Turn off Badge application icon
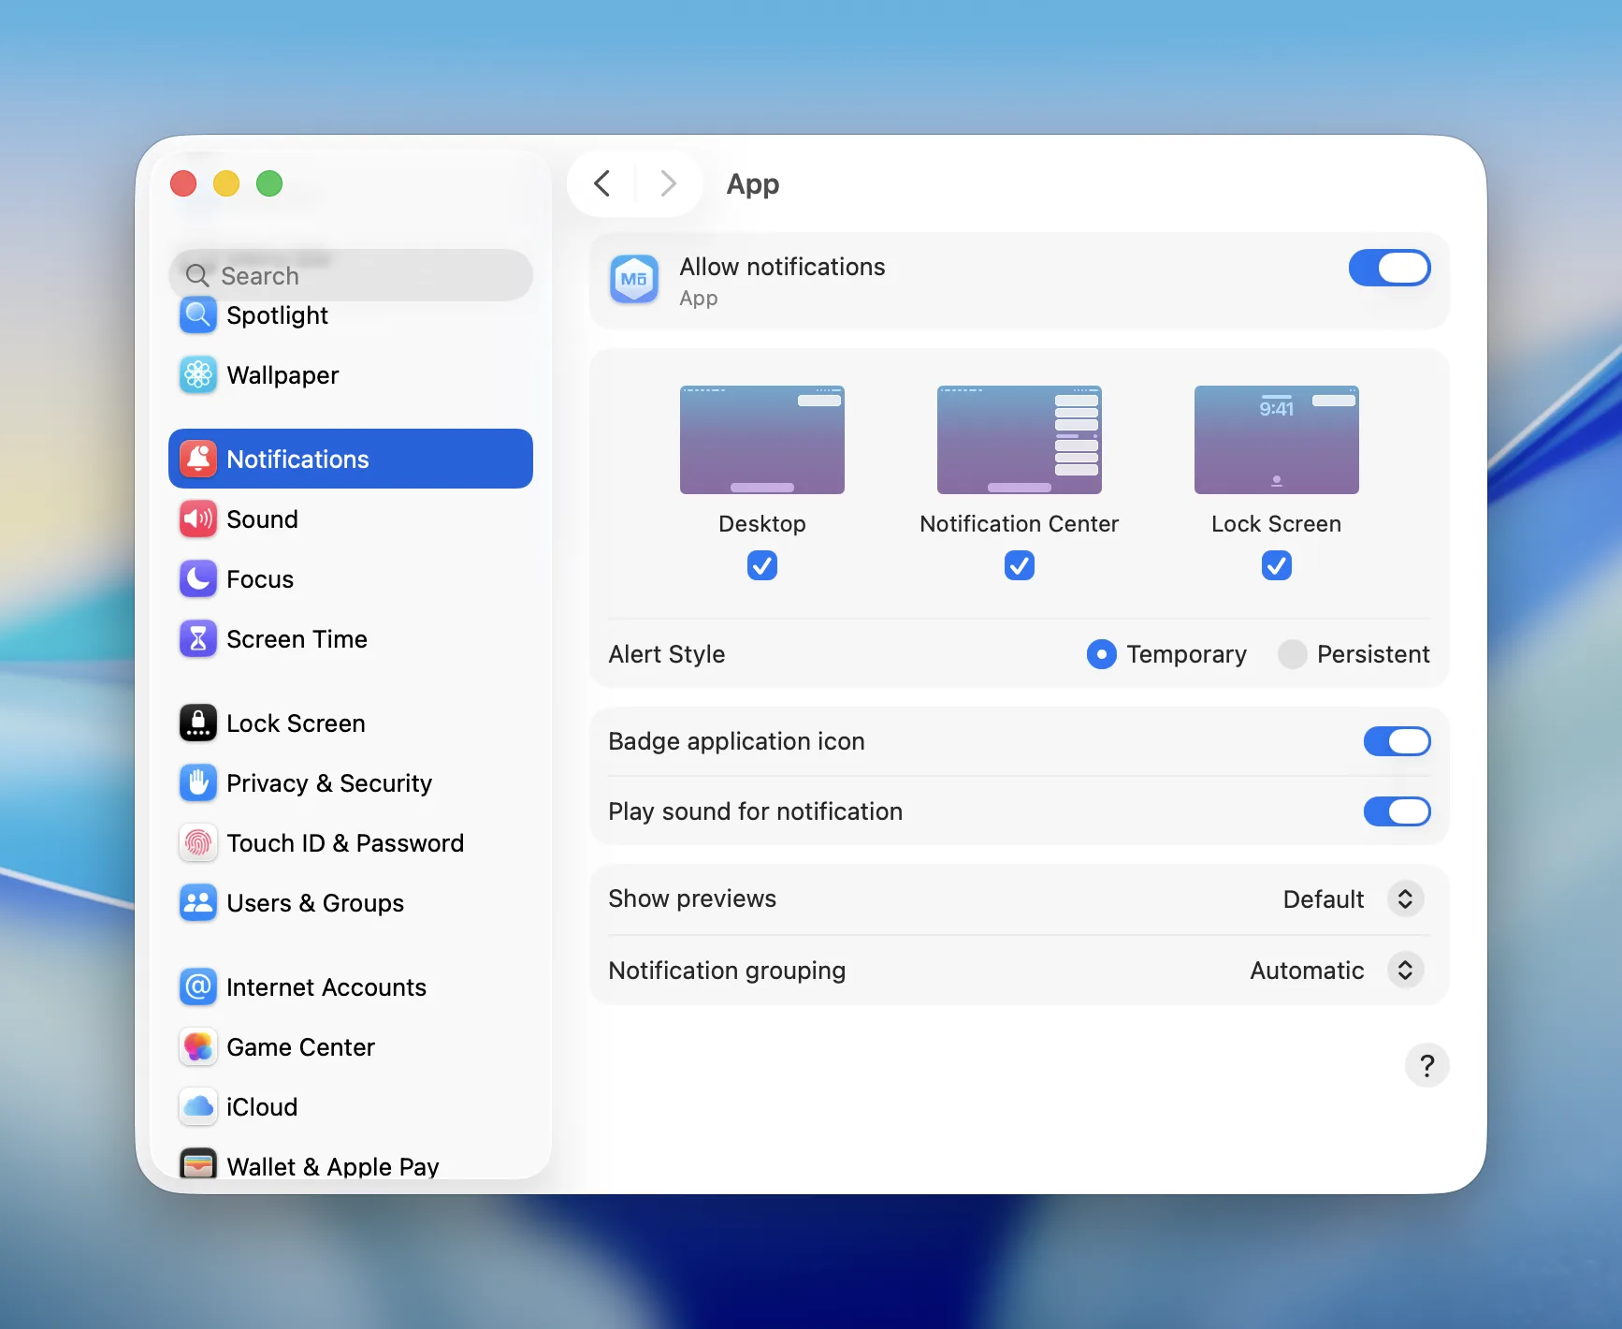This screenshot has width=1622, height=1329. coord(1397,741)
